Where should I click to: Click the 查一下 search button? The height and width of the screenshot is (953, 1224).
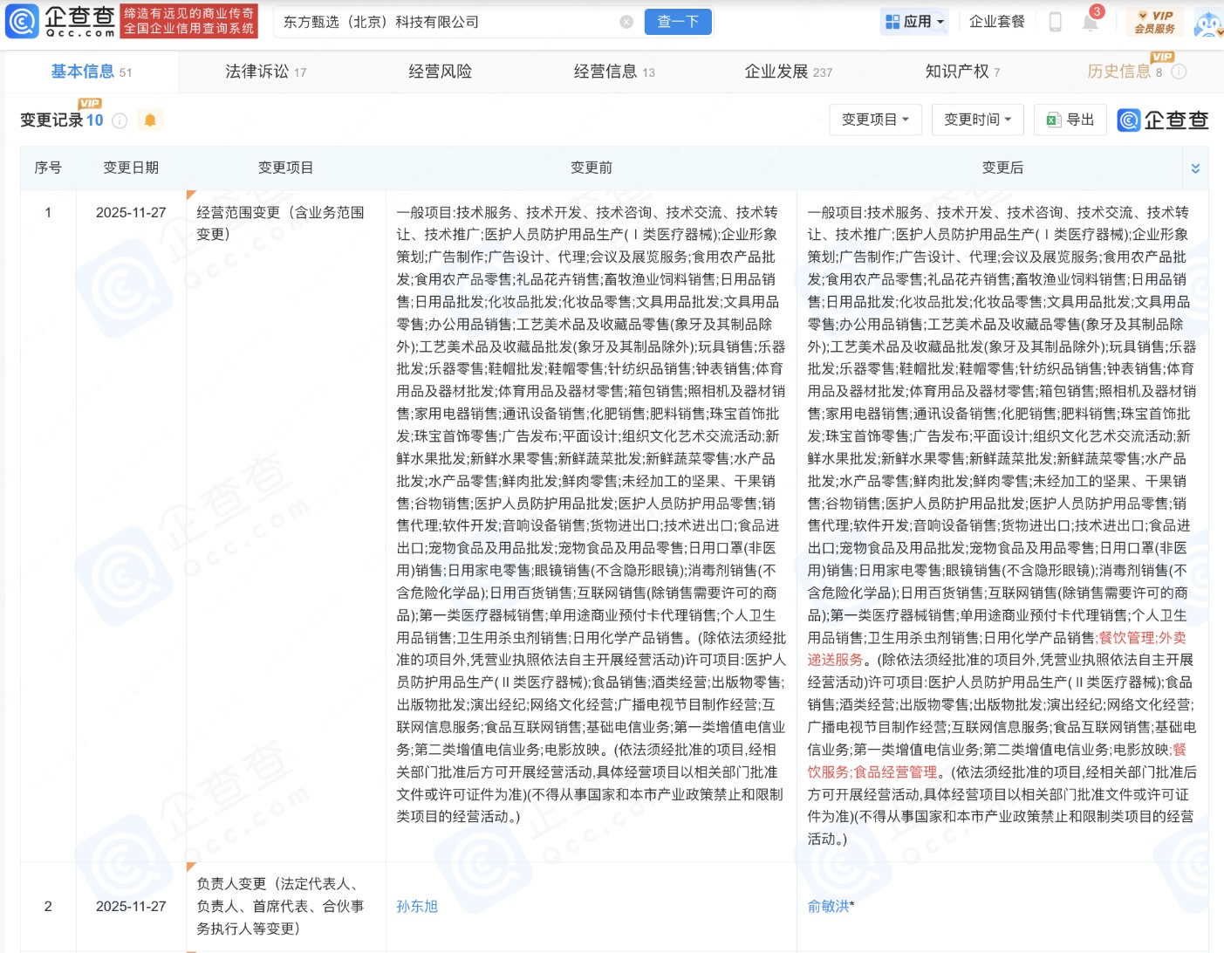tap(678, 22)
